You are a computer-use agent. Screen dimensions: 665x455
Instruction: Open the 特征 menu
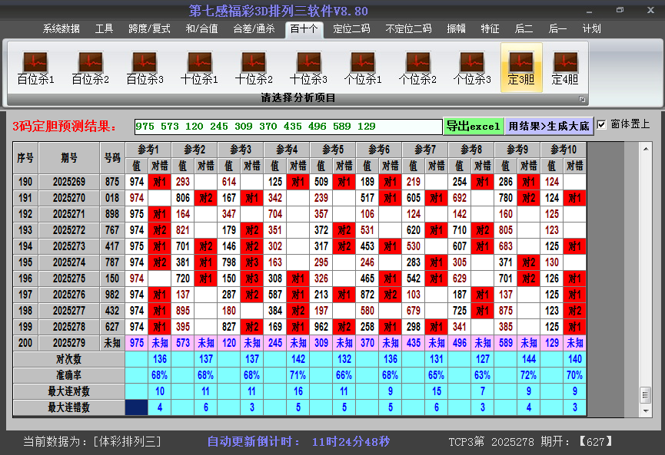tap(490, 29)
